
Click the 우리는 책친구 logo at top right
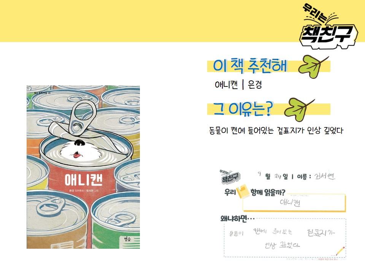click(328, 27)
